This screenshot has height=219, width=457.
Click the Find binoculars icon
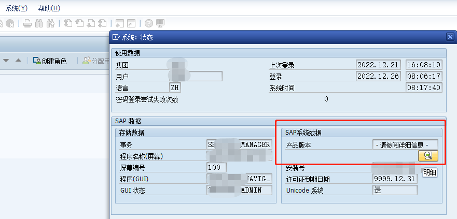coord(39,23)
